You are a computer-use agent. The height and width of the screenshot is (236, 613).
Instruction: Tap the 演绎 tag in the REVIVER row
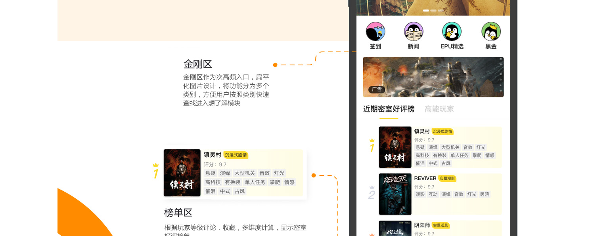(x=446, y=194)
